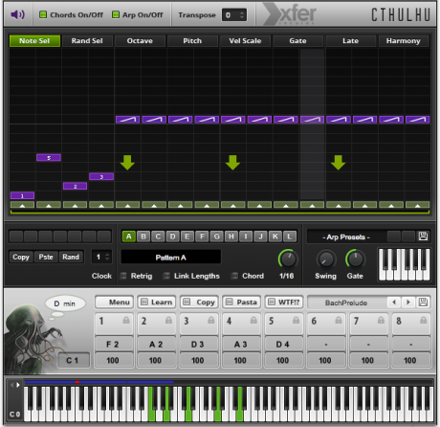This screenshot has height=427, width=440.
Task: Click the arp Copy button
Action: 21,257
